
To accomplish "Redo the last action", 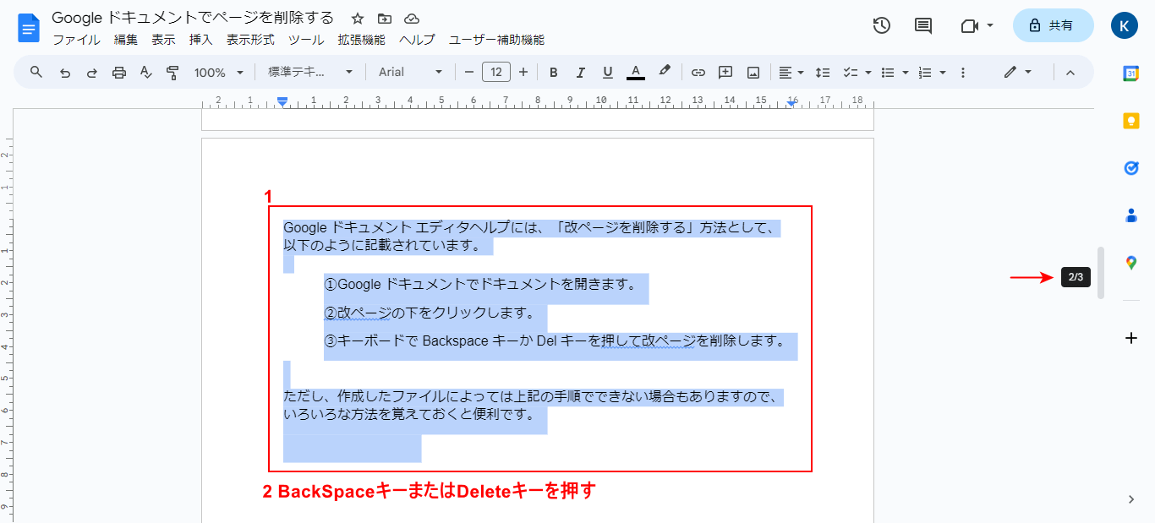I will 91,73.
